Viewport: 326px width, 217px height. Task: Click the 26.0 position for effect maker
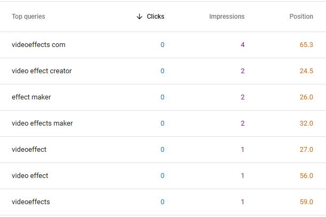point(306,97)
